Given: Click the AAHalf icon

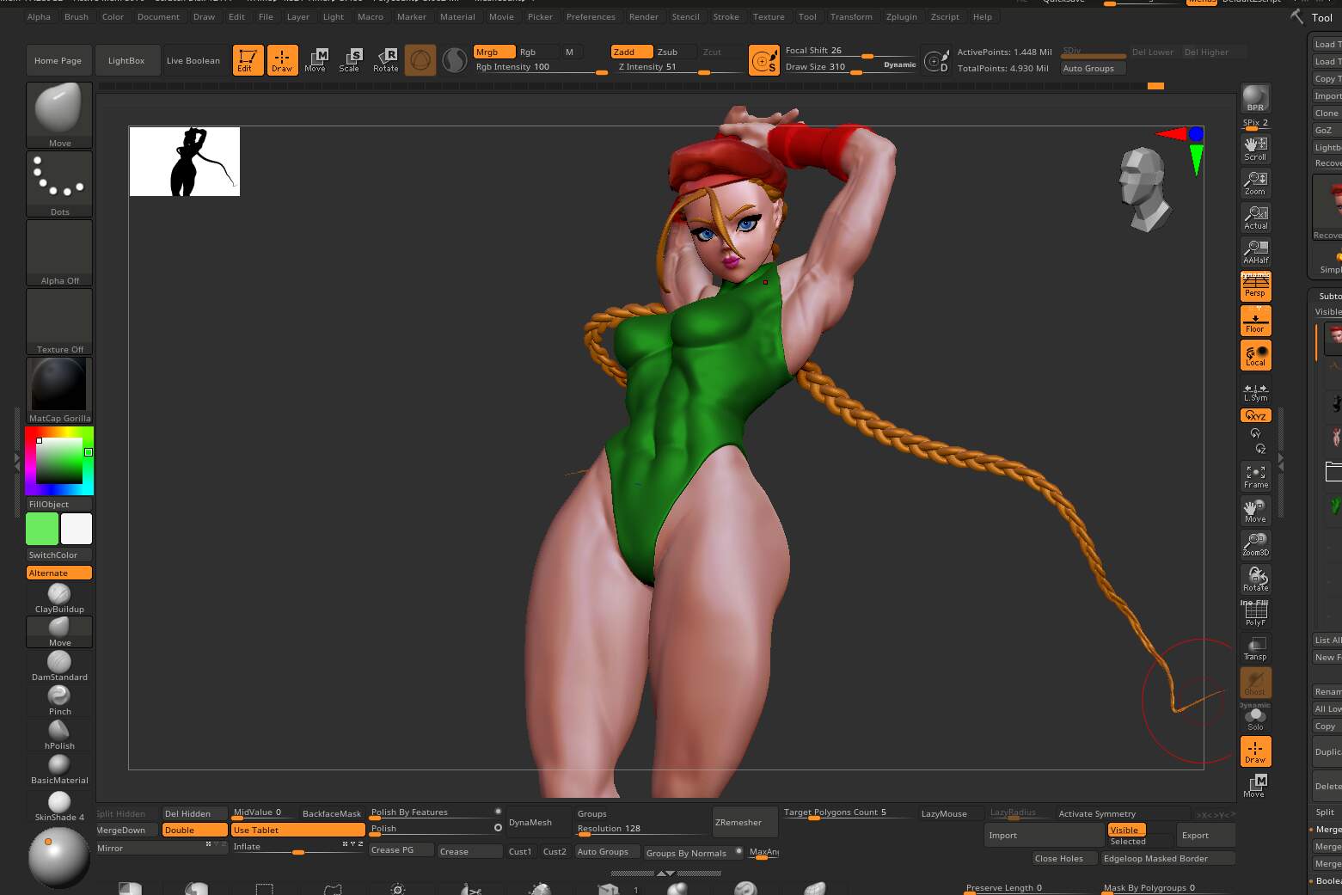Looking at the screenshot, I should click(1255, 252).
